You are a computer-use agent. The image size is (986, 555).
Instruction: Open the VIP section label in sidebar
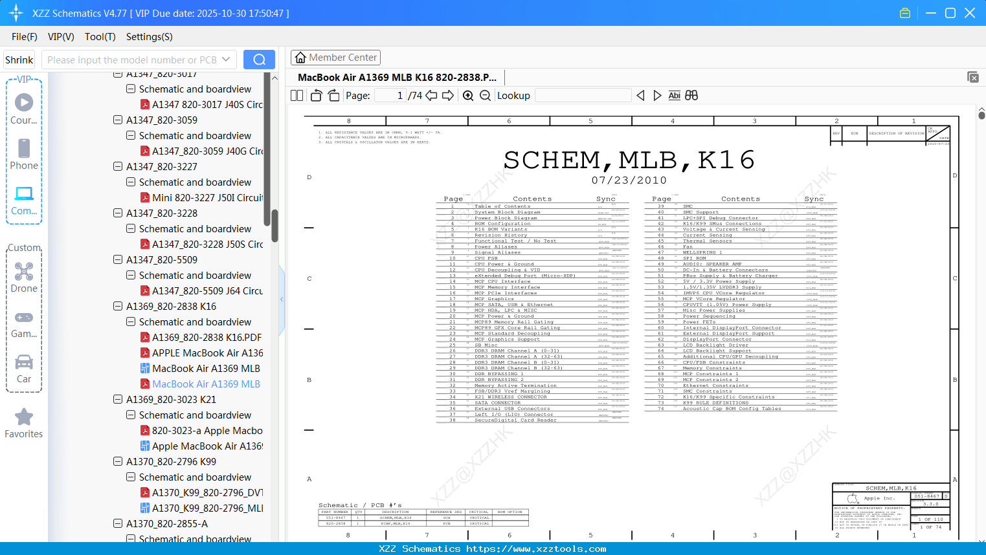[24, 80]
